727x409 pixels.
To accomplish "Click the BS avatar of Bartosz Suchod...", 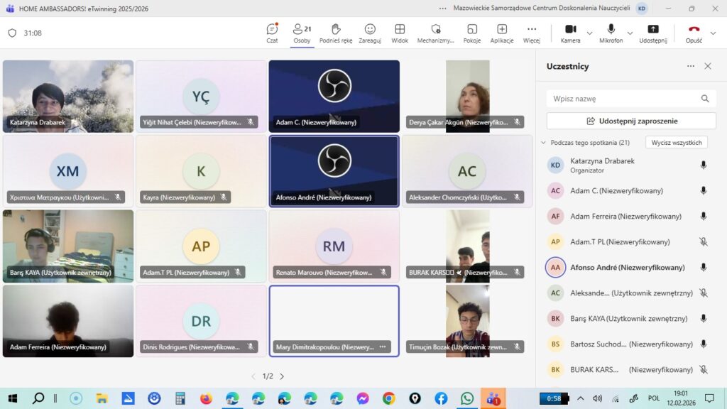I will click(555, 344).
